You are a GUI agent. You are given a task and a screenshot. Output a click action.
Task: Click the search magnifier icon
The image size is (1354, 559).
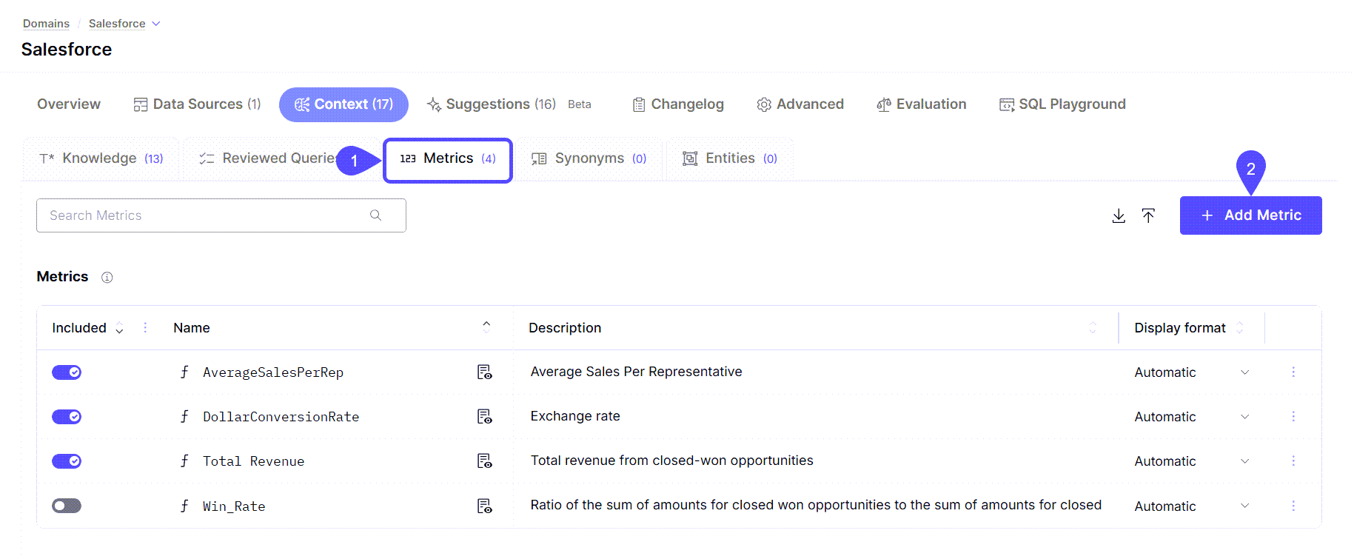(376, 215)
